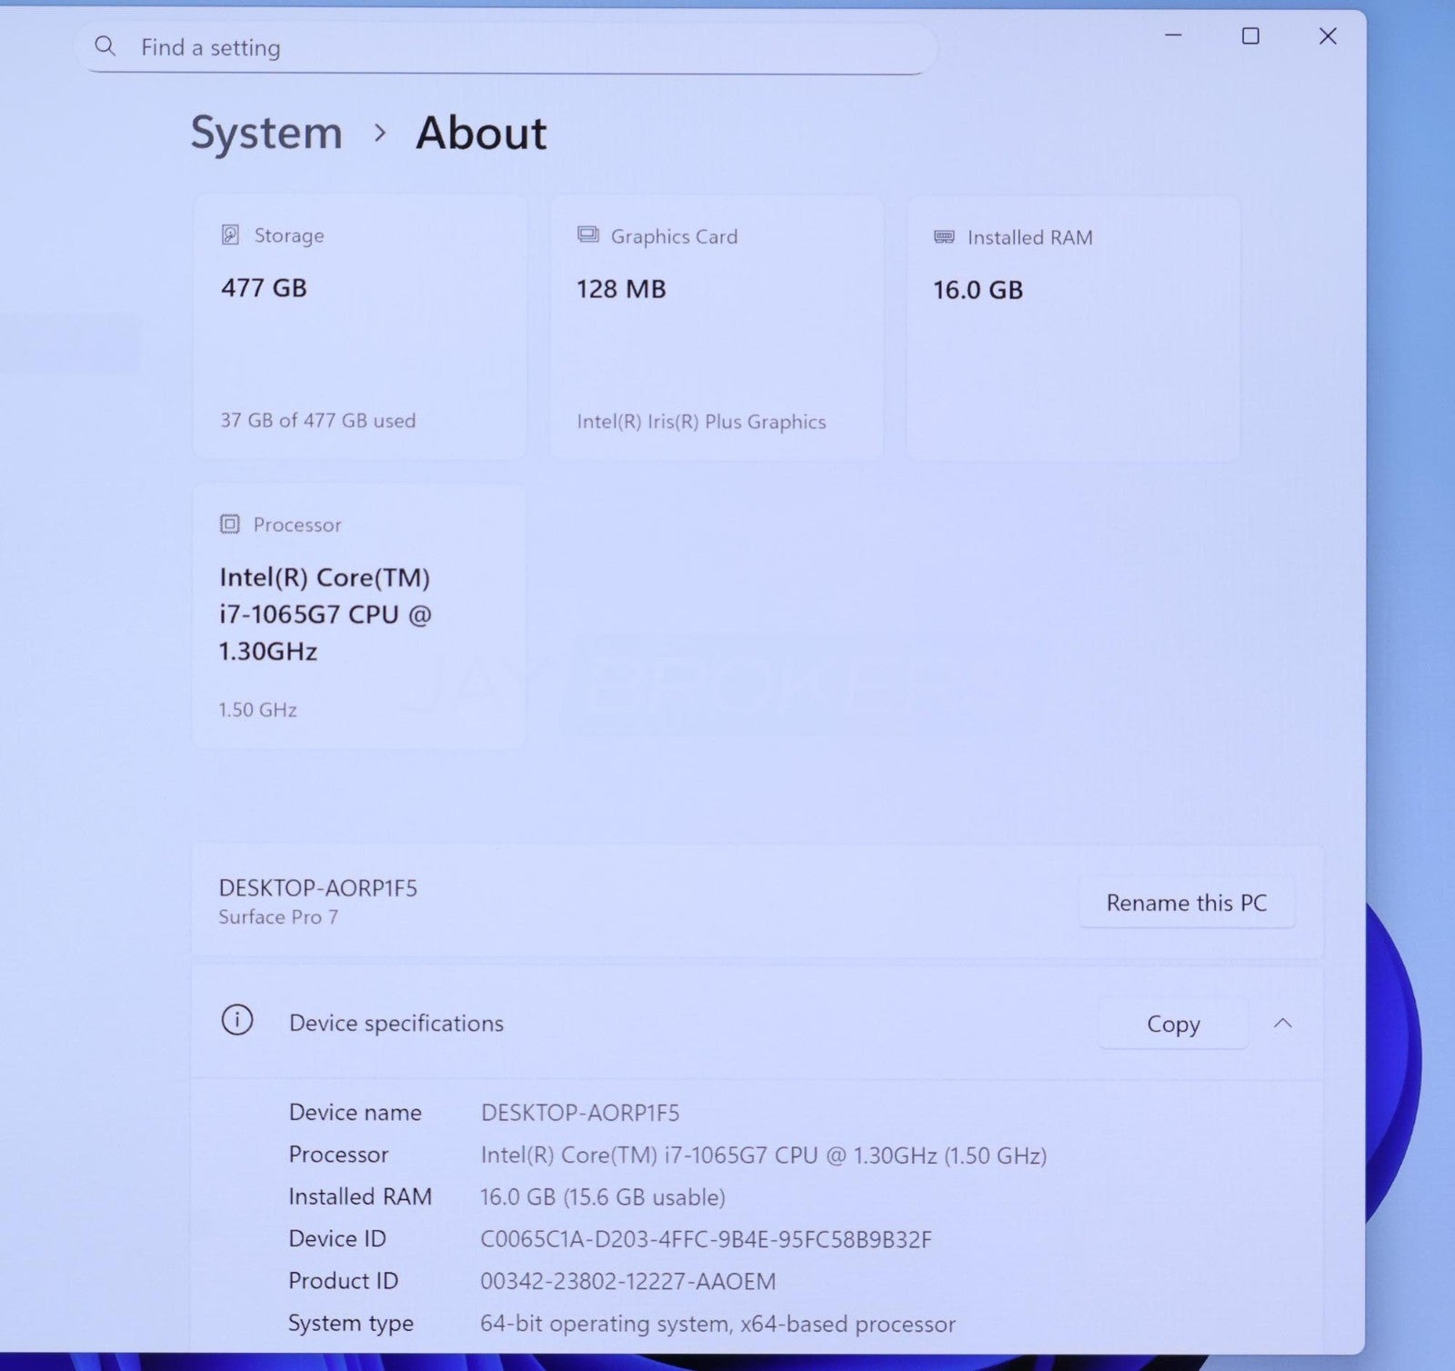This screenshot has width=1455, height=1371.
Task: Click the Product ID value in specifications
Action: click(x=627, y=1282)
